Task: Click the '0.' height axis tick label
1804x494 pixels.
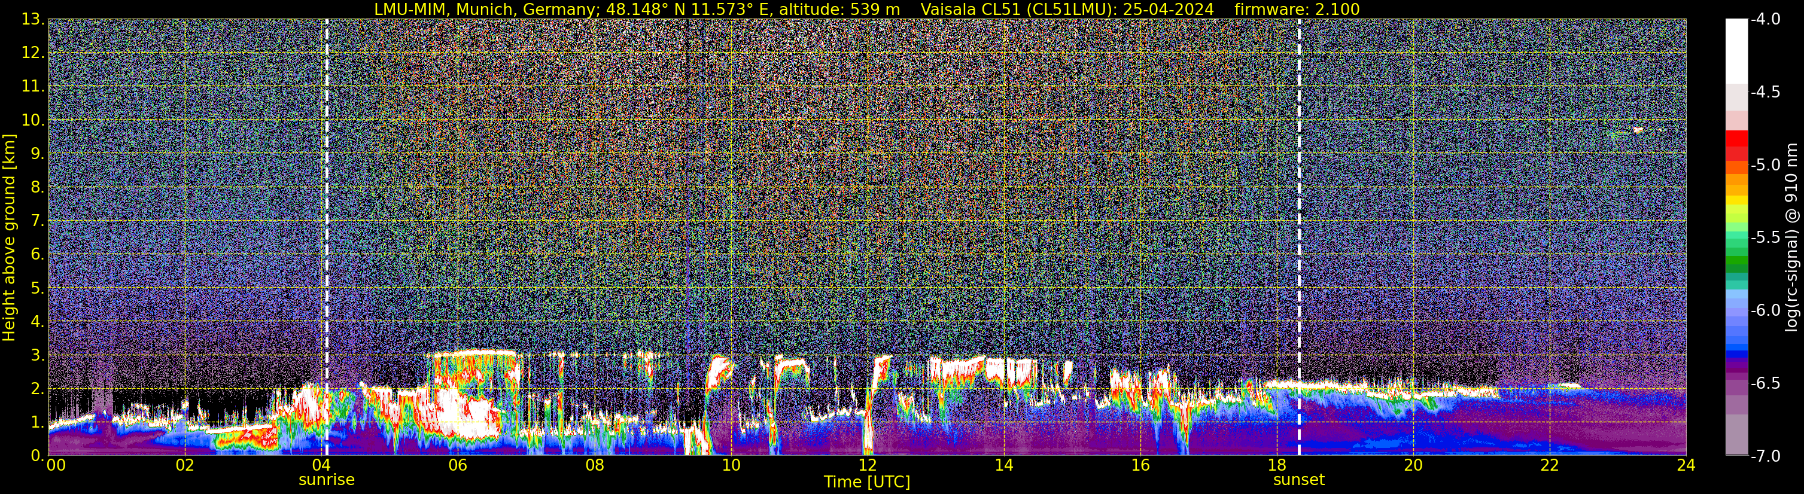Action: [38, 456]
